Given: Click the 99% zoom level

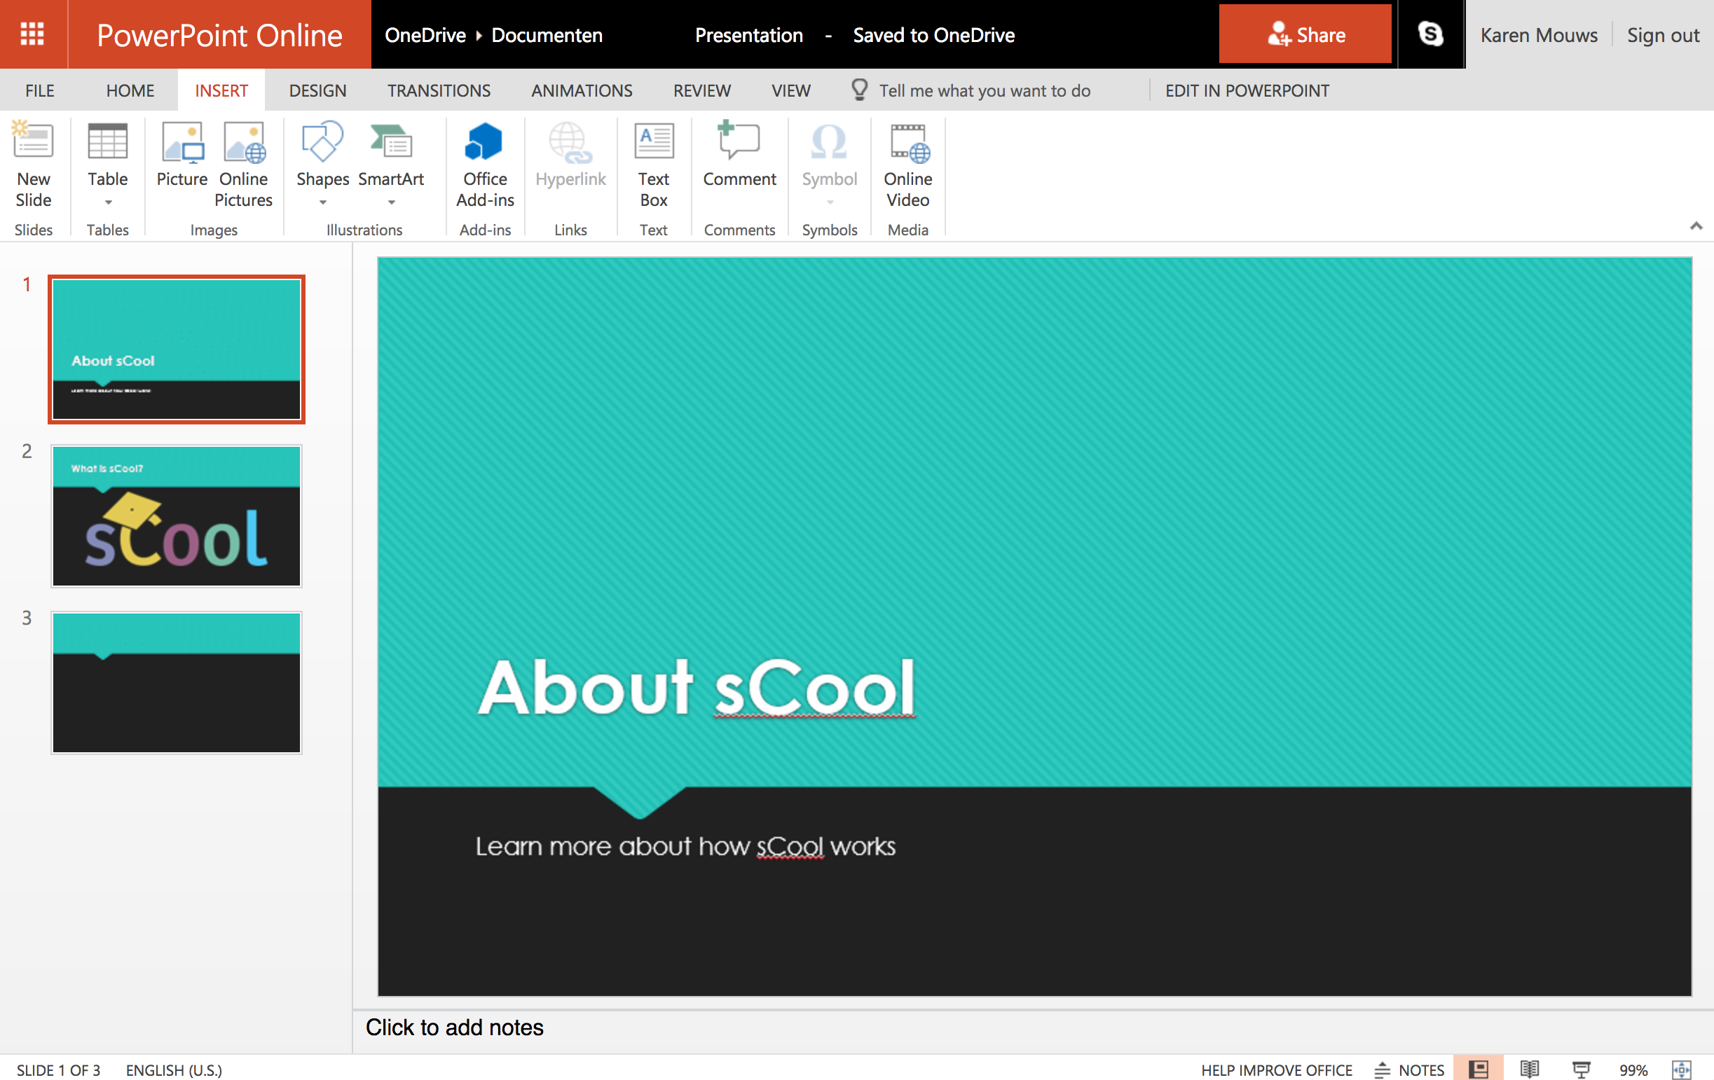Looking at the screenshot, I should click(x=1633, y=1069).
